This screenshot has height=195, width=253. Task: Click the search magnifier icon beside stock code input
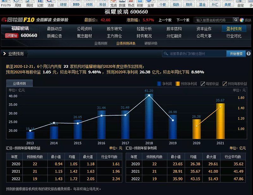pos(236,20)
